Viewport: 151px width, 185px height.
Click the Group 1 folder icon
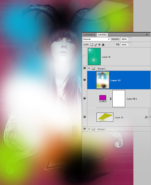[93, 129]
